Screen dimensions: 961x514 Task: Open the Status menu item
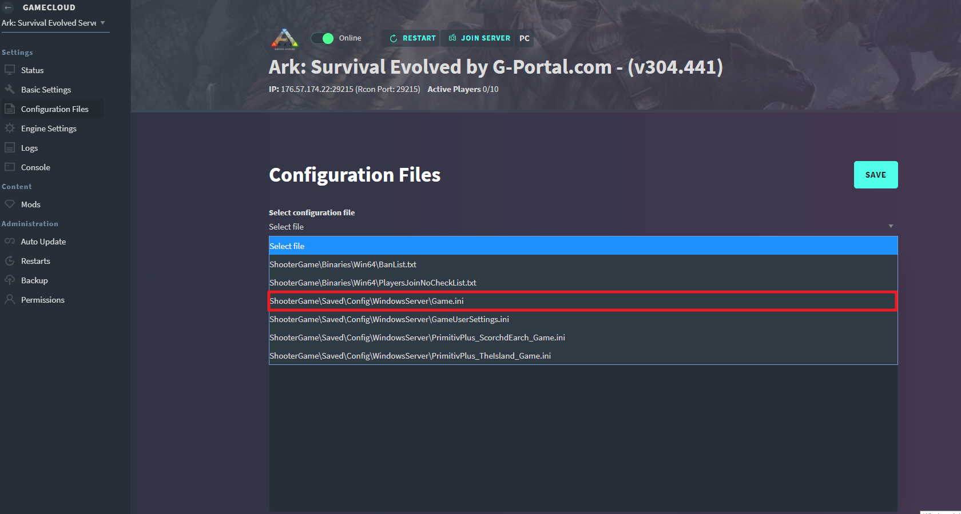32,70
